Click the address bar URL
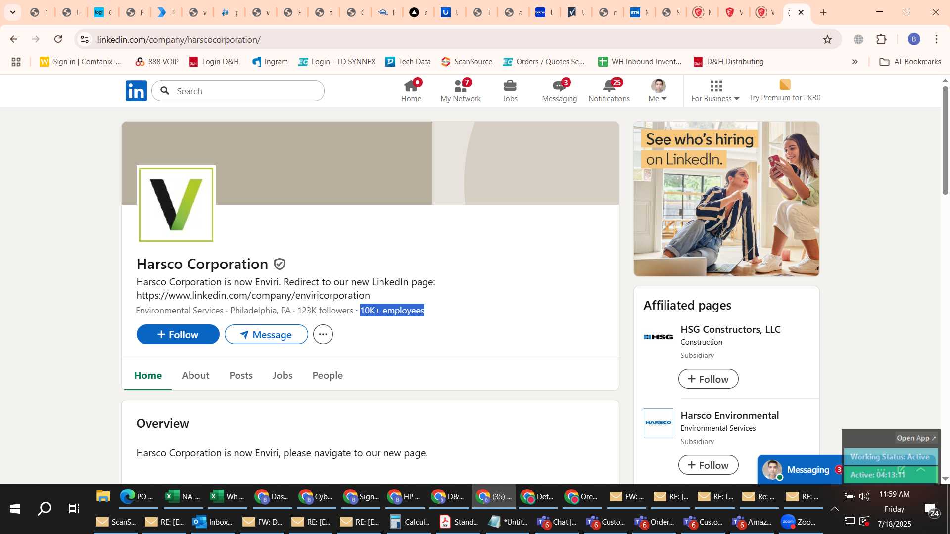This screenshot has width=950, height=534. 179,39
